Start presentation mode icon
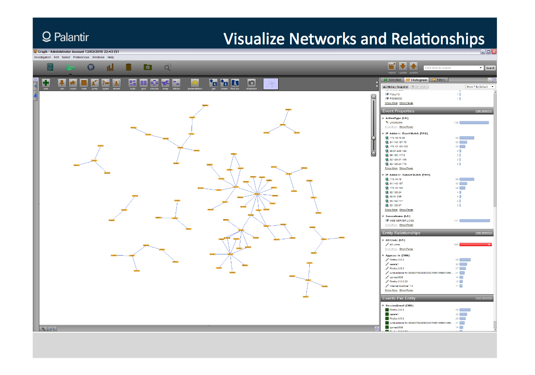 195,82
